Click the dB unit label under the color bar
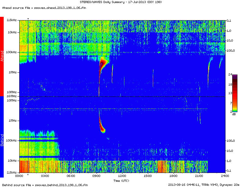Screen dimensions: 242x187 (234, 114)
